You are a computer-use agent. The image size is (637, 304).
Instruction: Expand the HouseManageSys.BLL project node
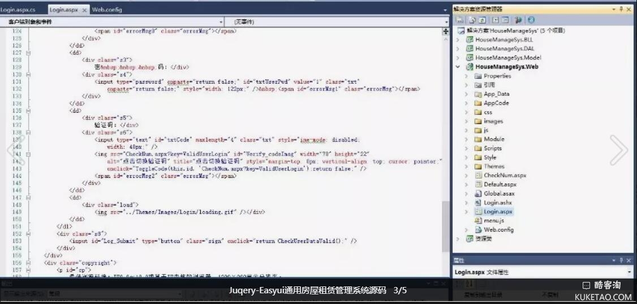[x=458, y=40]
